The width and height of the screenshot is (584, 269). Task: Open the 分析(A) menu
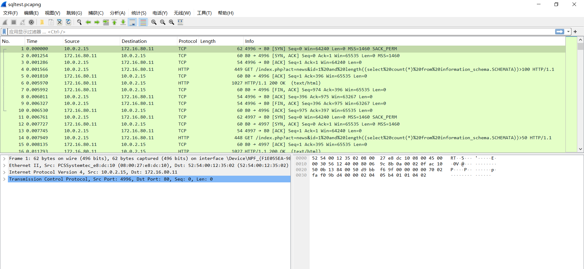117,13
